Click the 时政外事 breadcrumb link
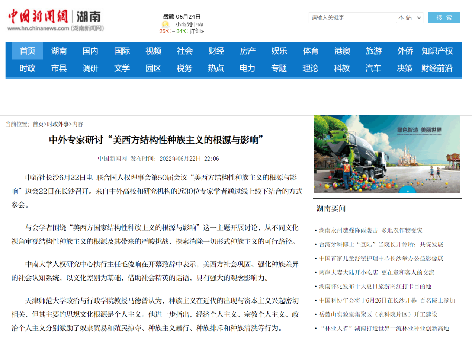Screen dimensions: 472x339 click(58, 124)
